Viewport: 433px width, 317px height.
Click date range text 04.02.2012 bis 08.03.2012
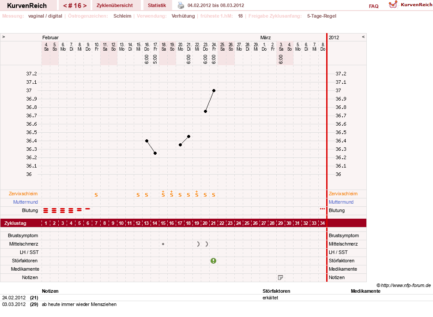pyautogui.click(x=216, y=5)
